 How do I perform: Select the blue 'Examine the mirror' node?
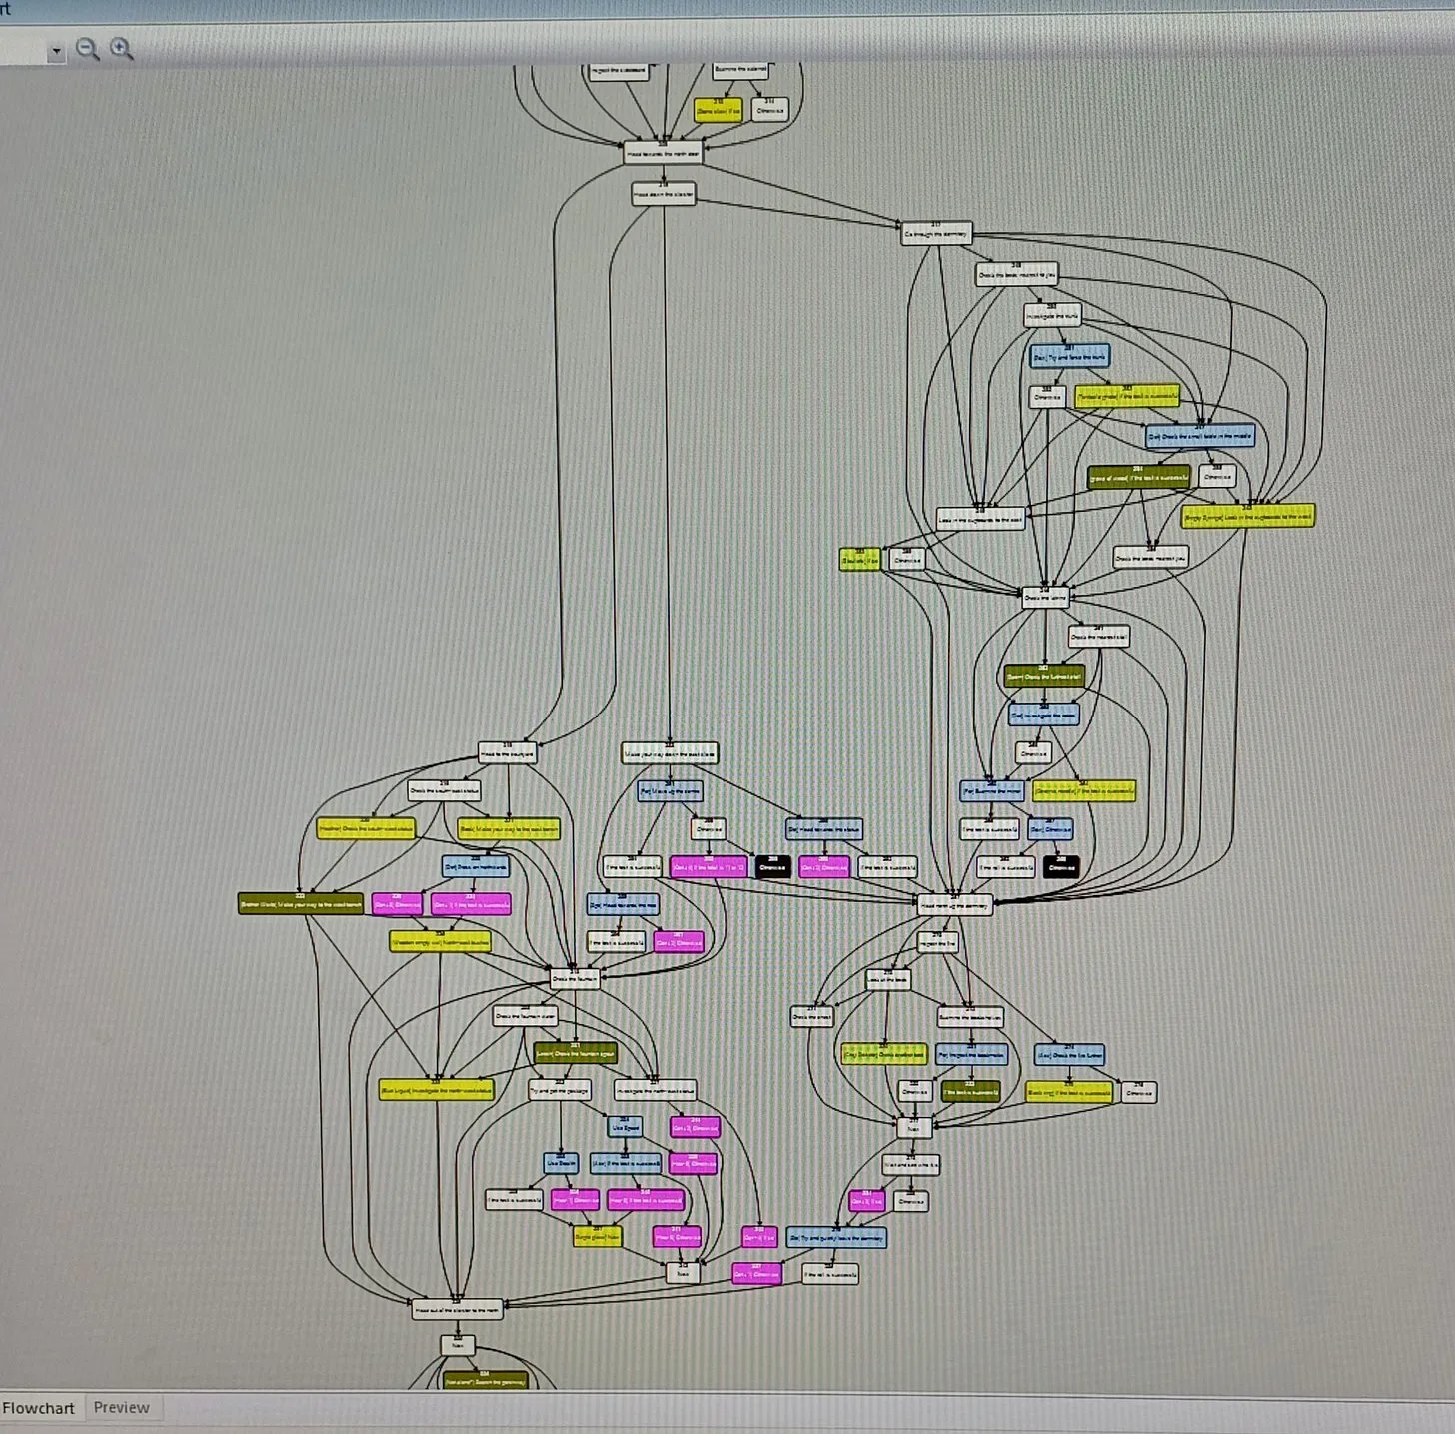pos(992,791)
